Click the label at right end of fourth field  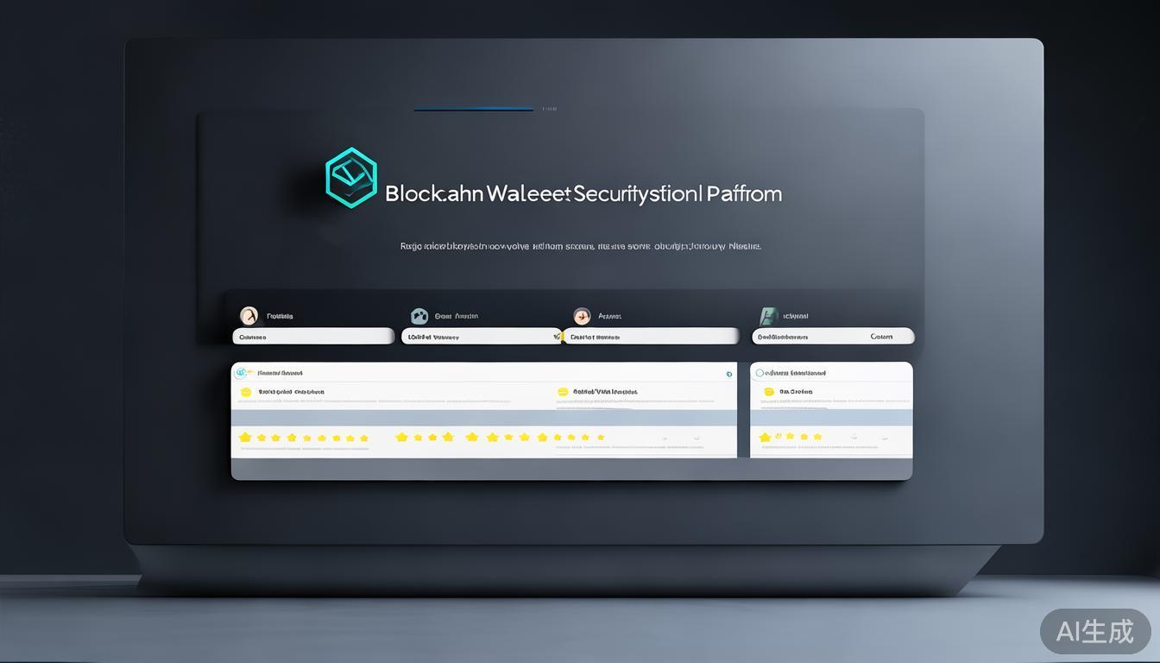tap(881, 337)
